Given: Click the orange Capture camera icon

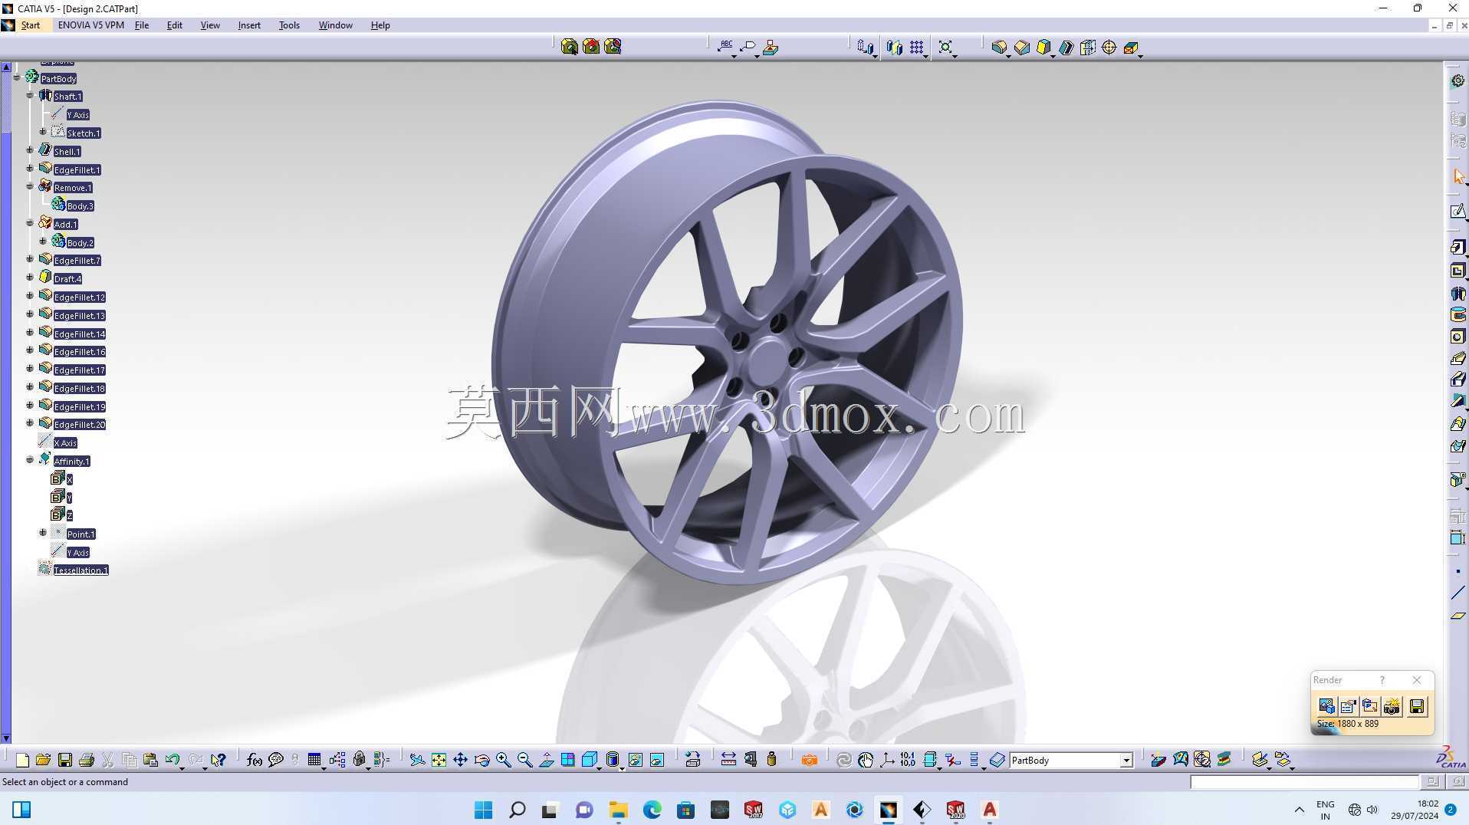Looking at the screenshot, I should click(810, 760).
